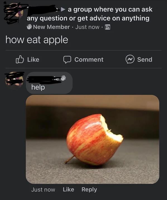
Task: Open the post author's profile picture
Action: tap(14, 13)
